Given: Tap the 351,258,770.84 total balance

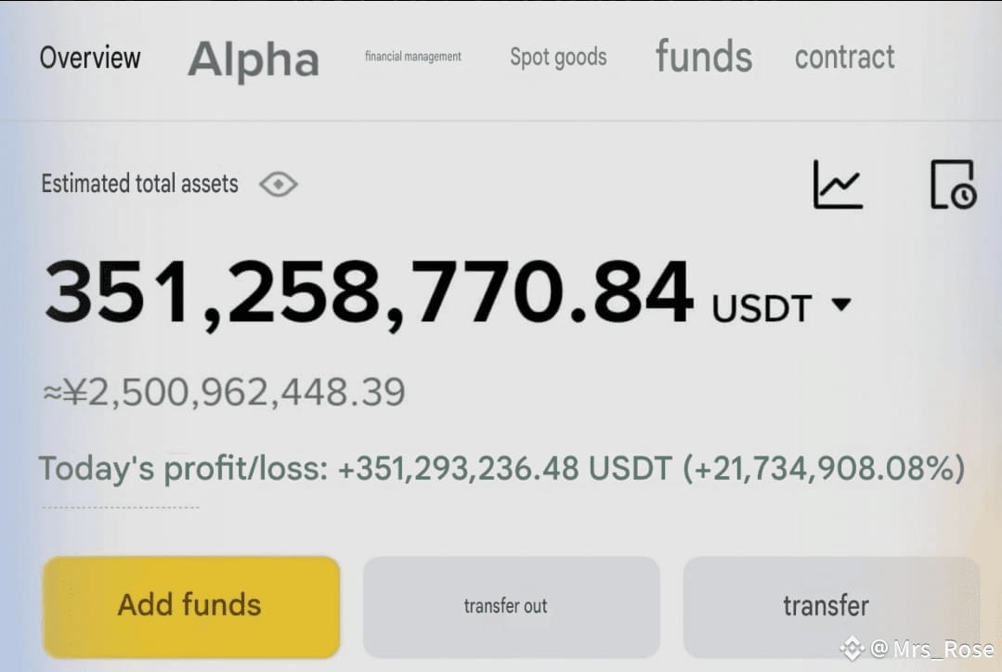Looking at the screenshot, I should pyautogui.click(x=369, y=294).
